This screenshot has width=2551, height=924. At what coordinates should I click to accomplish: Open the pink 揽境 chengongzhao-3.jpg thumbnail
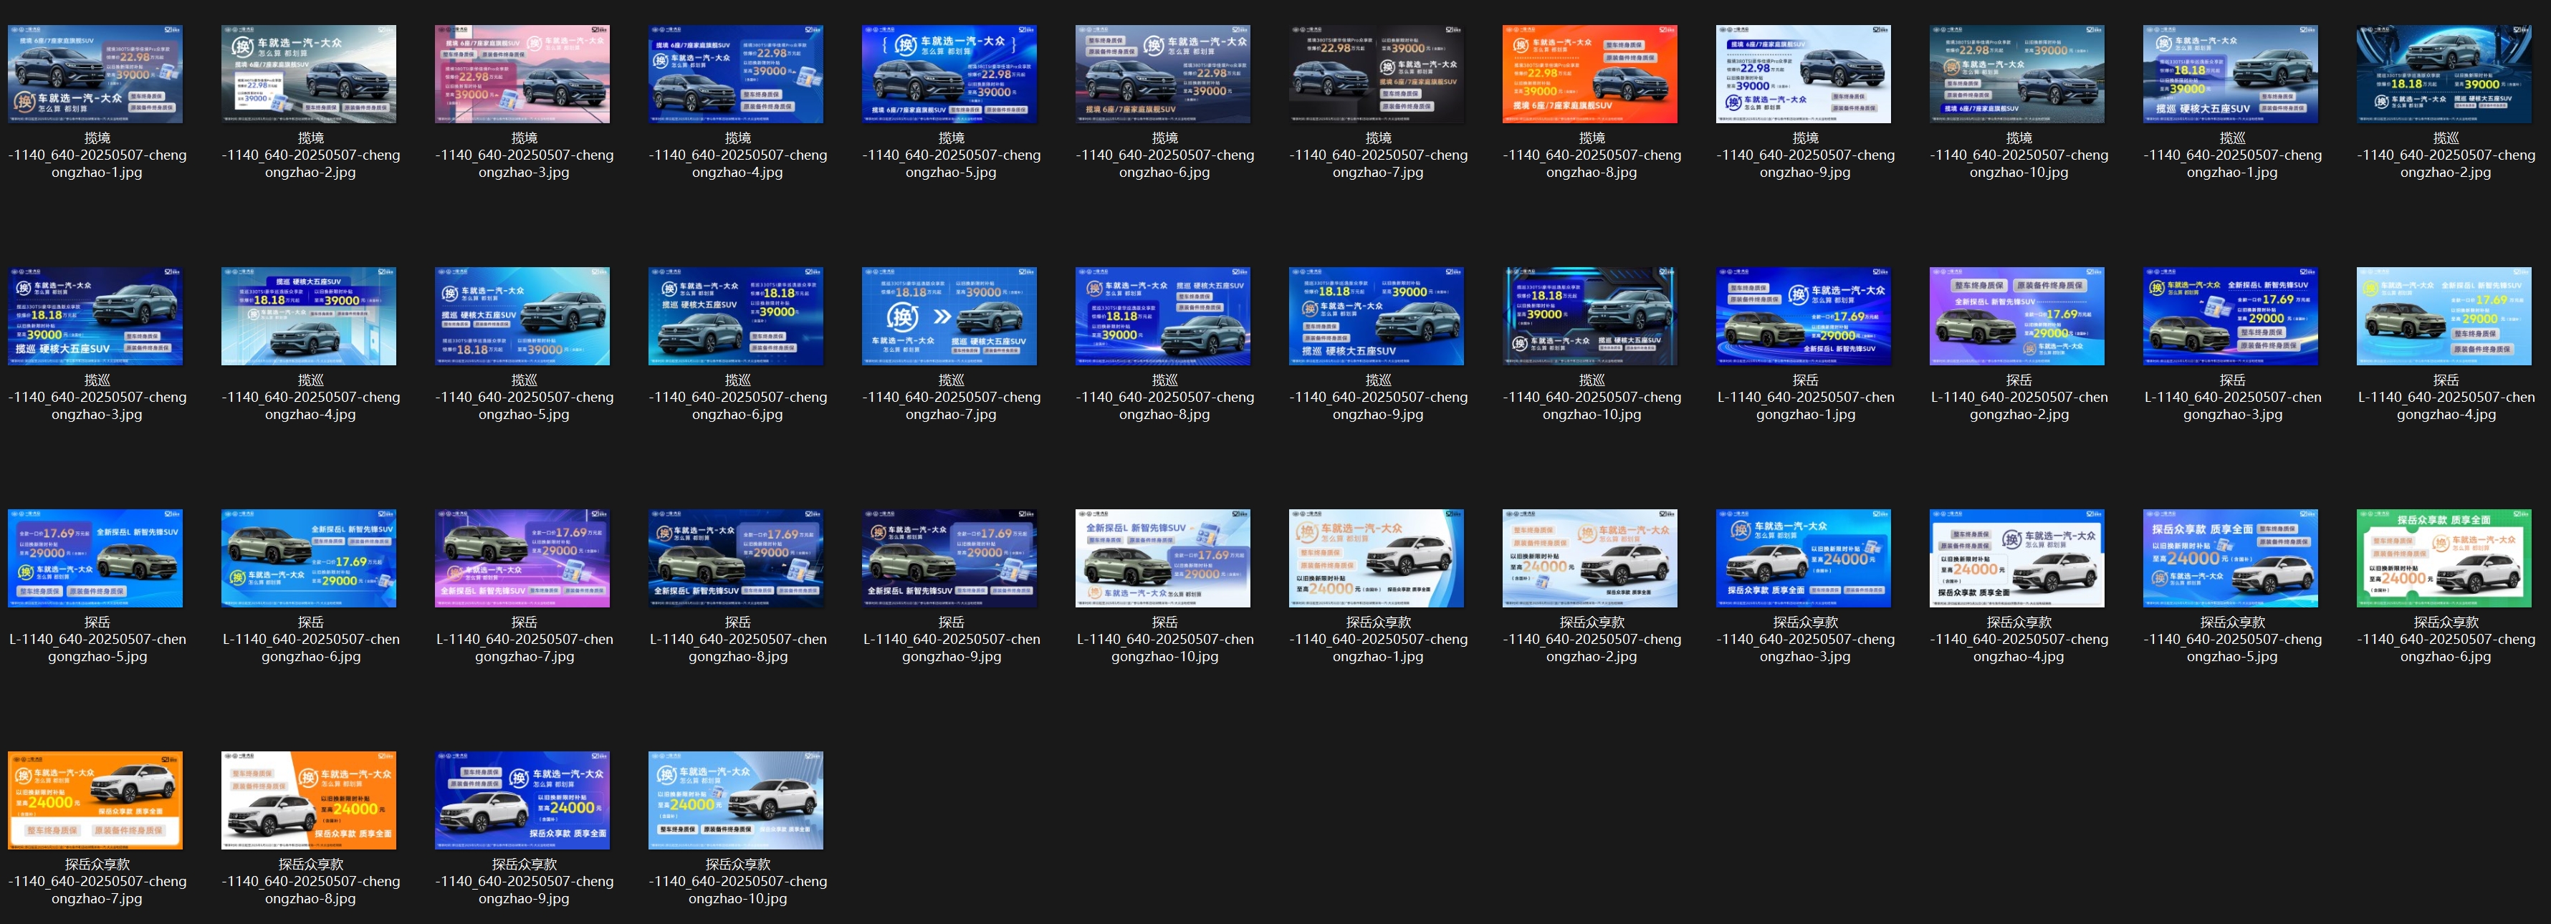(x=523, y=74)
